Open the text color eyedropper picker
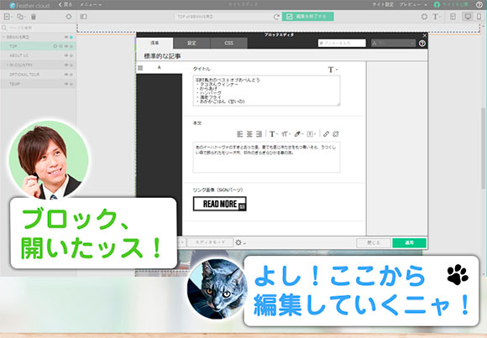This screenshot has width=487, height=338. (x=298, y=133)
